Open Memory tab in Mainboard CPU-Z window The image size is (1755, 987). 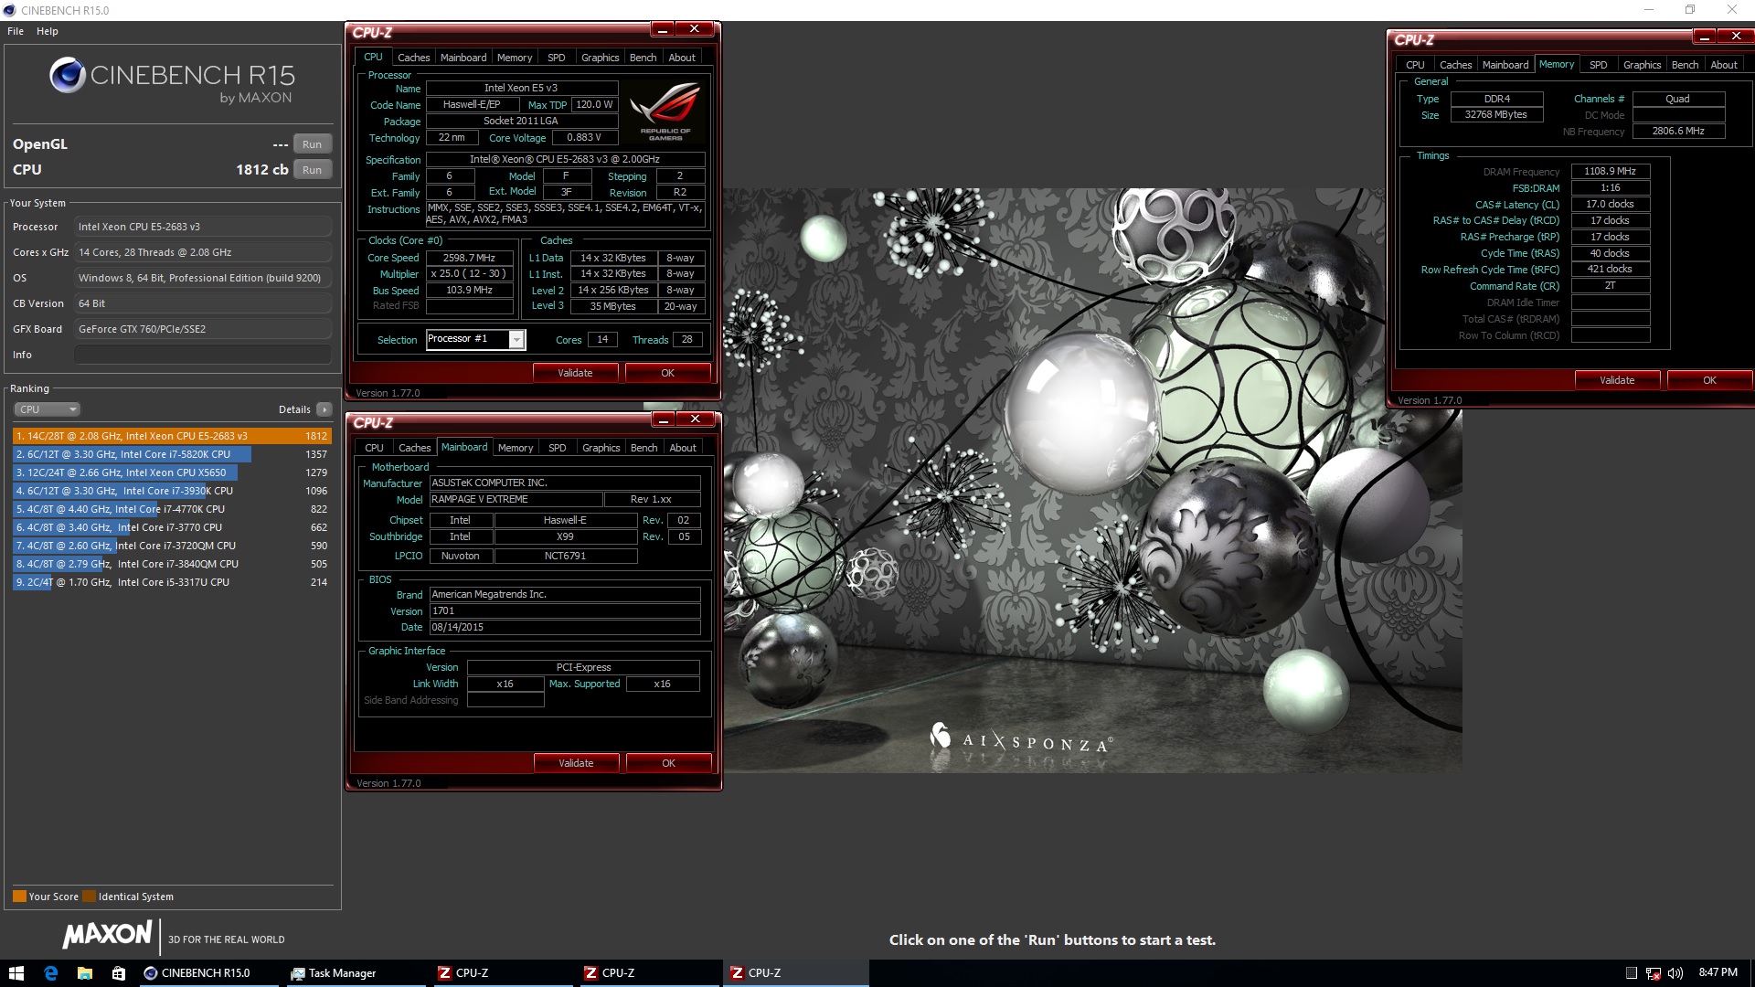point(516,448)
